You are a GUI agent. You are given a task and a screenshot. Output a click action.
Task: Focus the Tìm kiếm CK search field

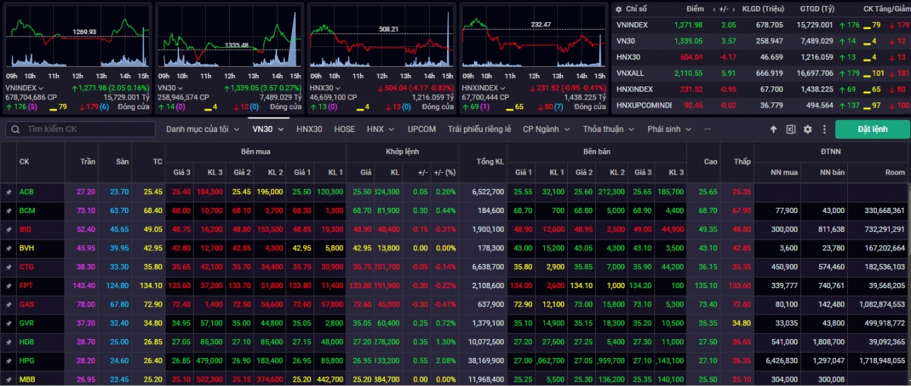[80, 130]
